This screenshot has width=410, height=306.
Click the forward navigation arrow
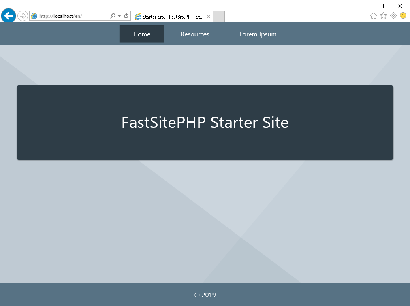pyautogui.click(x=23, y=16)
